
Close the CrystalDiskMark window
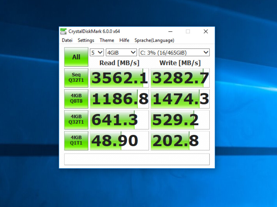(x=206, y=31)
